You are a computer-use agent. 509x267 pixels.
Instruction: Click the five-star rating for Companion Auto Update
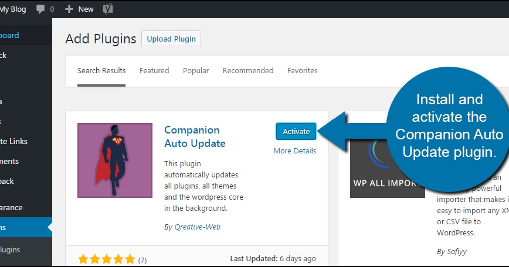point(106,259)
